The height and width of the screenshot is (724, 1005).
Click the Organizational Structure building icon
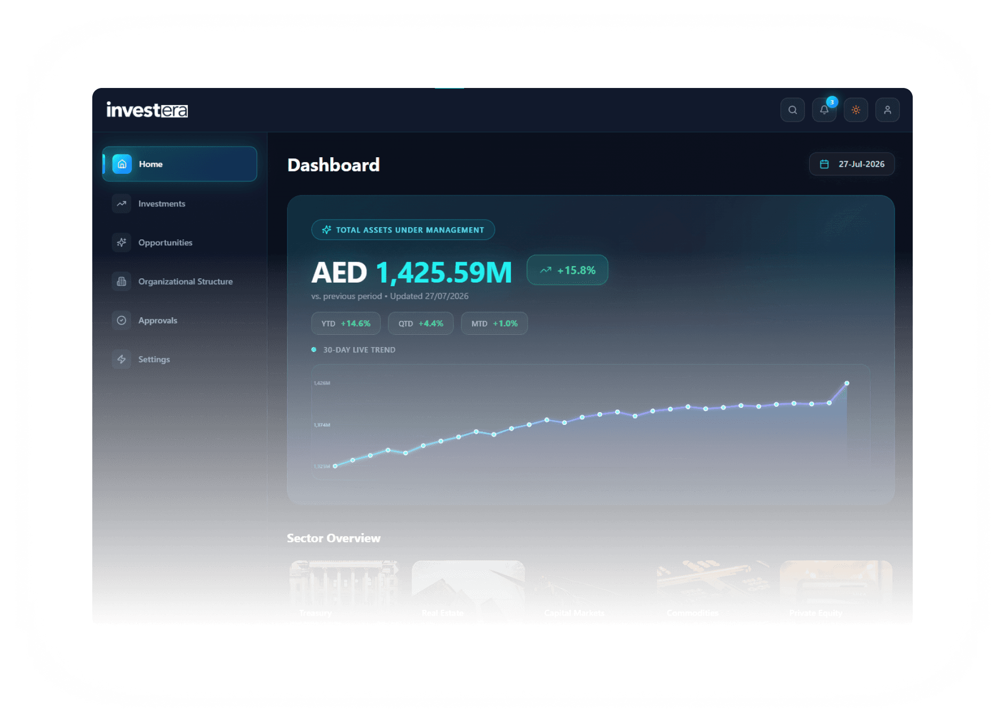tap(122, 281)
